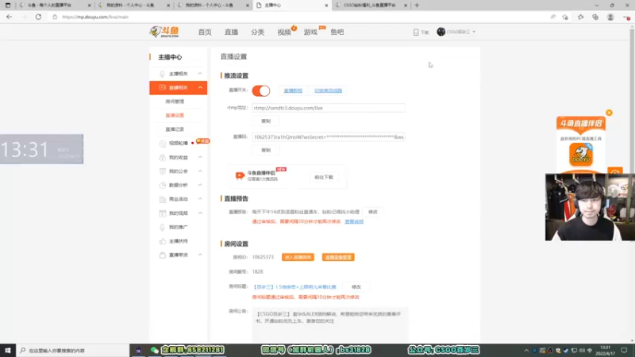Click the 我的视频 sidebar icon

(x=163, y=213)
